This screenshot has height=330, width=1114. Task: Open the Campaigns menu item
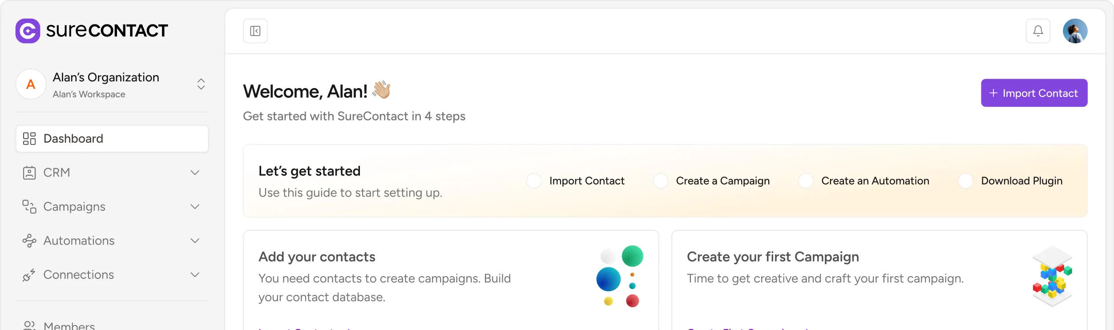[112, 207]
